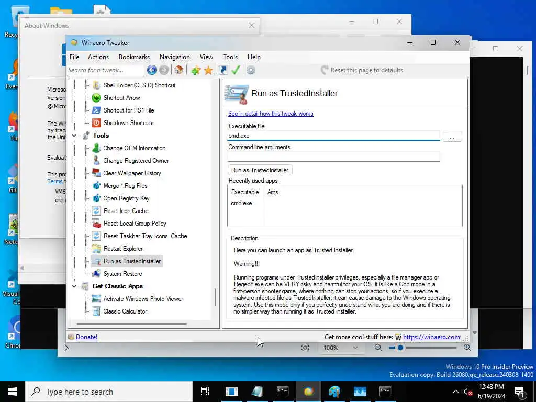Click the Back navigation arrow icon
The image size is (536, 402).
[152, 70]
